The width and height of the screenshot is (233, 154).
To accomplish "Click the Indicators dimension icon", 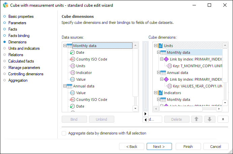I will point(160,93).
